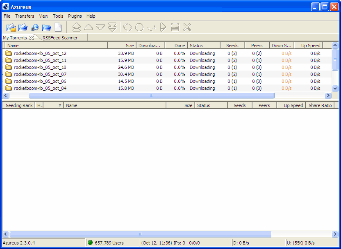The height and width of the screenshot is (249, 341).
Task: Open the File menu
Action: click(x=7, y=16)
